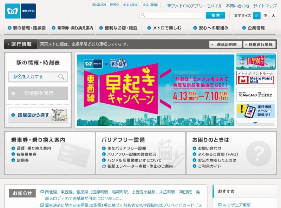The width and height of the screenshot is (281, 208).
Task: Open お問い合わせ link under お困りのときは
Action: [209, 148]
